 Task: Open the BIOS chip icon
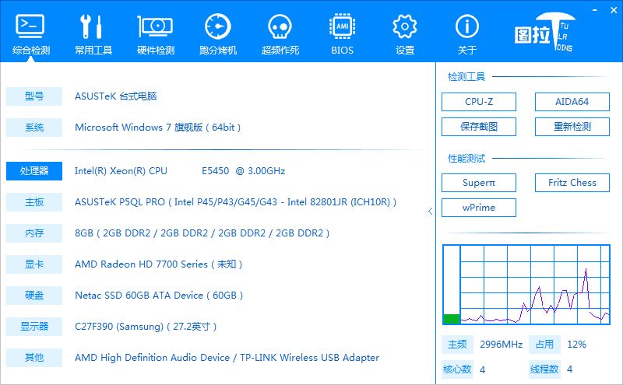tap(342, 26)
